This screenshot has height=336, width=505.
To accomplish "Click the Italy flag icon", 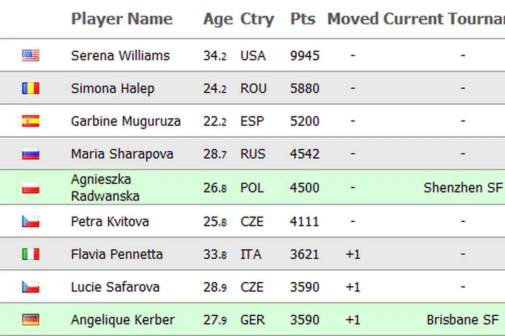I will (x=30, y=254).
